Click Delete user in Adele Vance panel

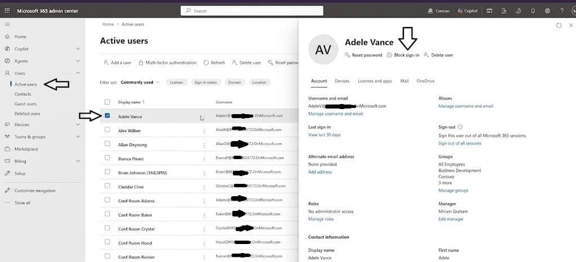(x=438, y=55)
